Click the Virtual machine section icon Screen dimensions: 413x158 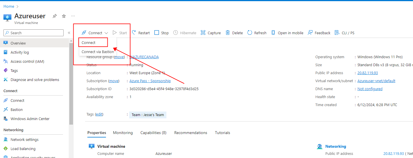92,147
